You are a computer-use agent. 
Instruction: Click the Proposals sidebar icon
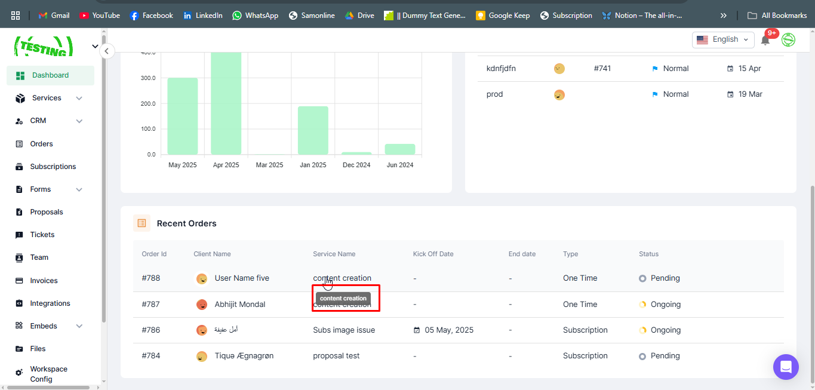19,212
